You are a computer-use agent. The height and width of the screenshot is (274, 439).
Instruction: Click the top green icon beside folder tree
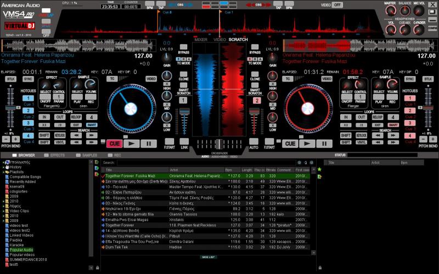[x=97, y=162]
